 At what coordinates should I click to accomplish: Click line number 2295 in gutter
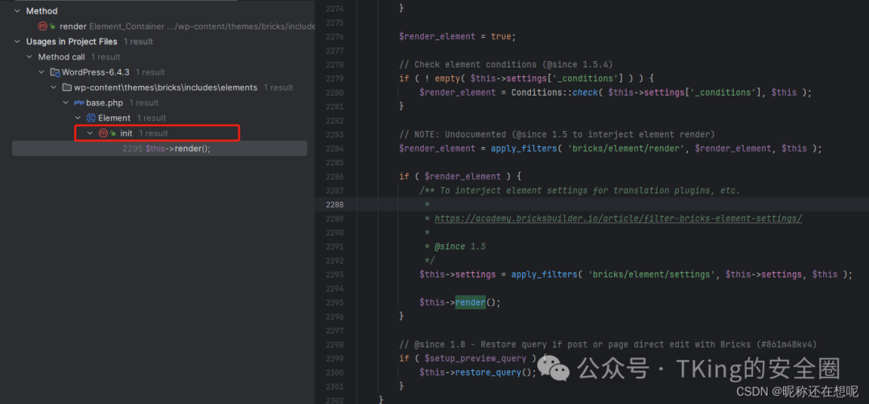[x=334, y=303]
